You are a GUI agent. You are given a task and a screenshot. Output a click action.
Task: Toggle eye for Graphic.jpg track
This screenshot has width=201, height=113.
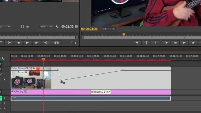(x=1, y=92)
